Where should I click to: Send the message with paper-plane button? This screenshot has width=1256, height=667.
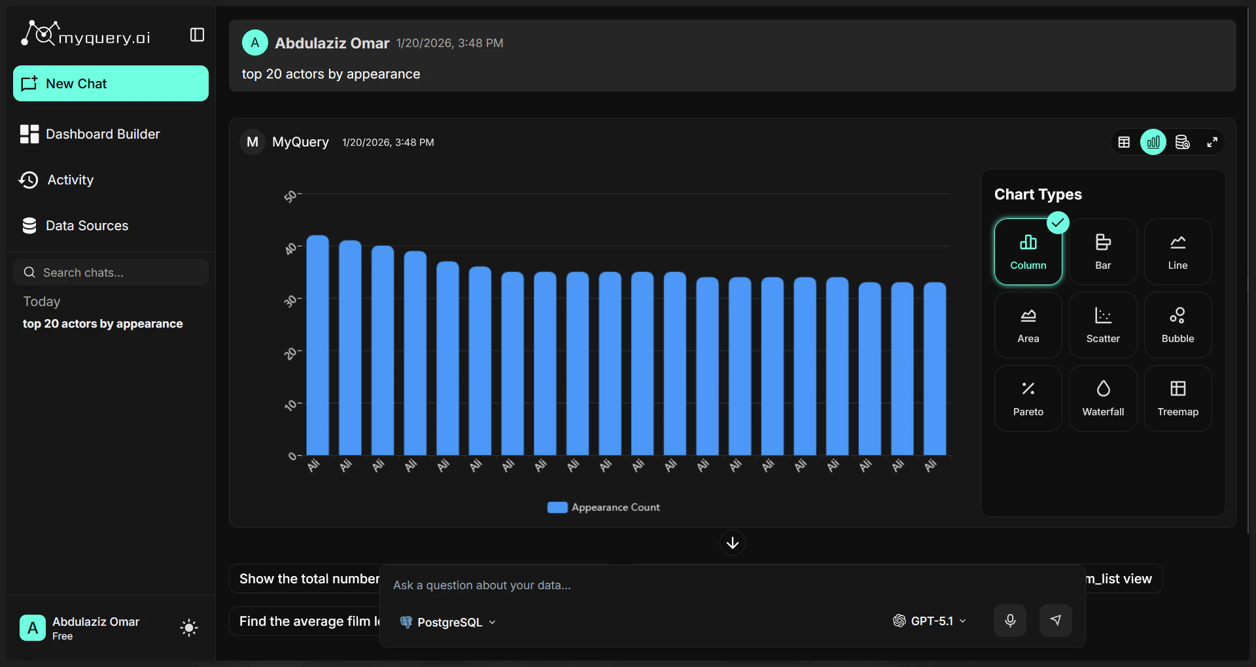tap(1056, 621)
